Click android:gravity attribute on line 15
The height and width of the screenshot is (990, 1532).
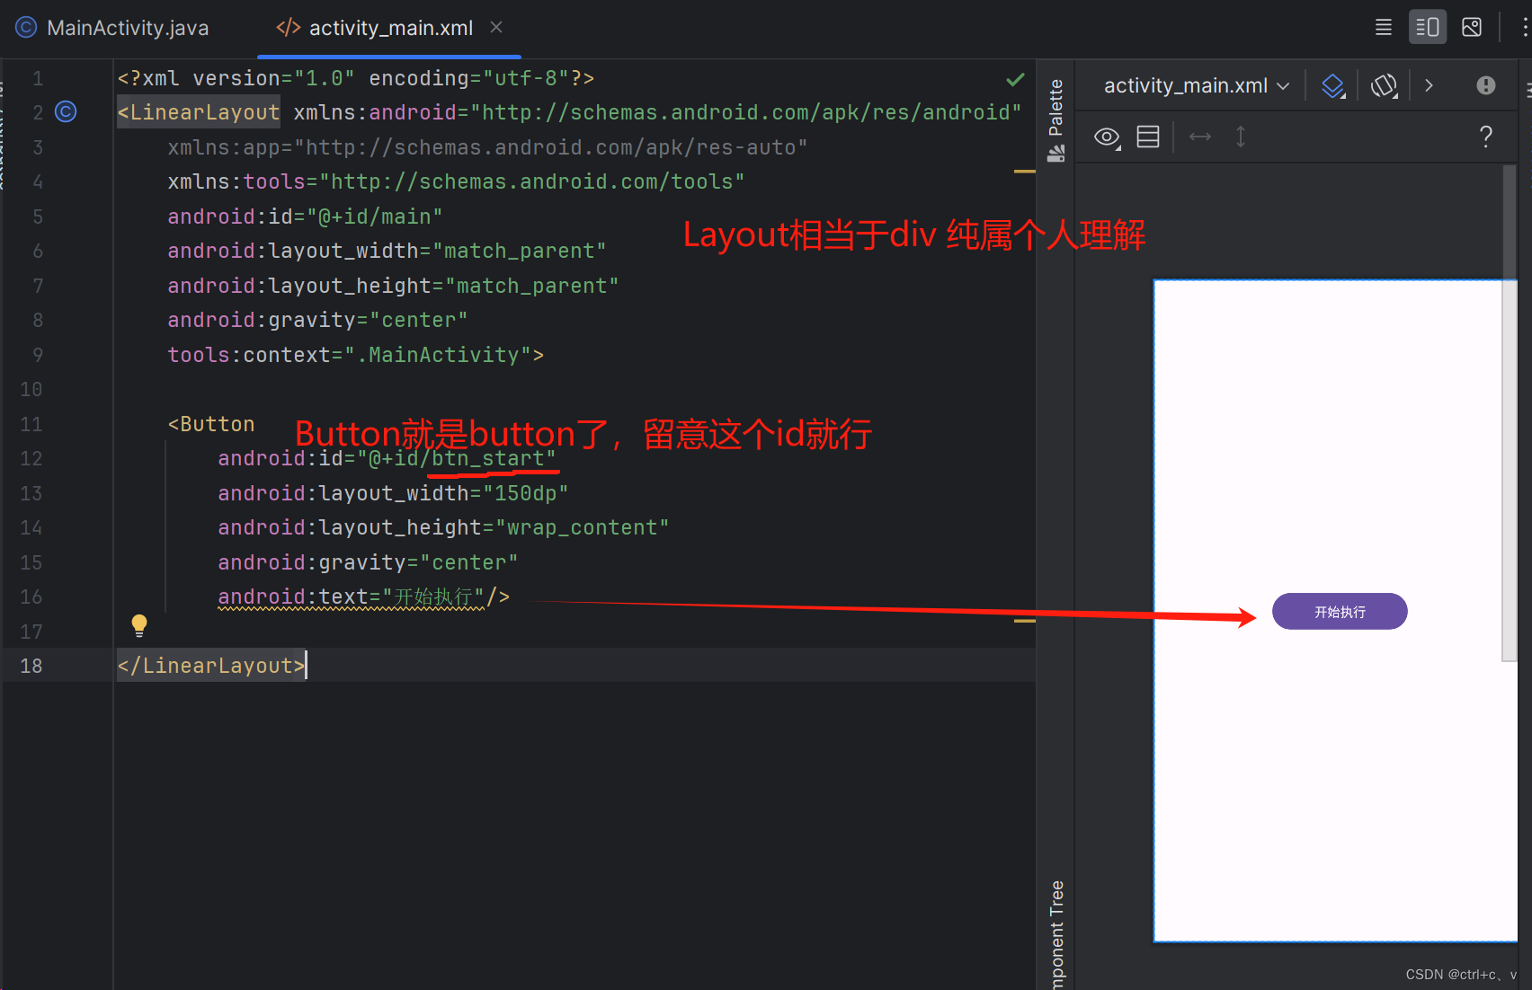click(368, 562)
